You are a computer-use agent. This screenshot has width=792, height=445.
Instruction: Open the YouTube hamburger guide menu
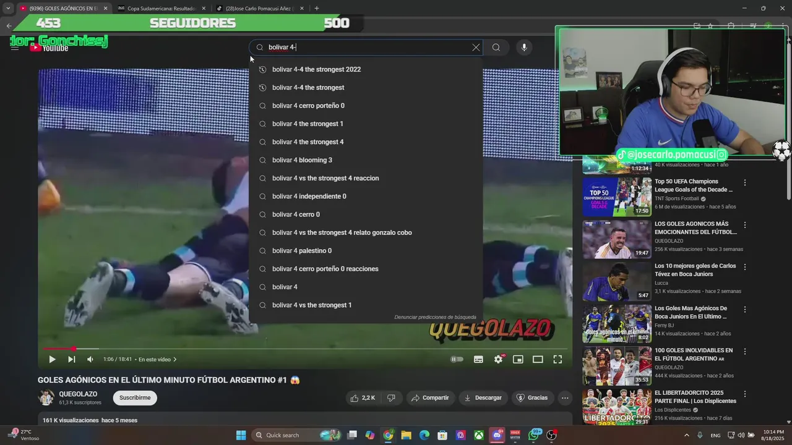(15, 48)
